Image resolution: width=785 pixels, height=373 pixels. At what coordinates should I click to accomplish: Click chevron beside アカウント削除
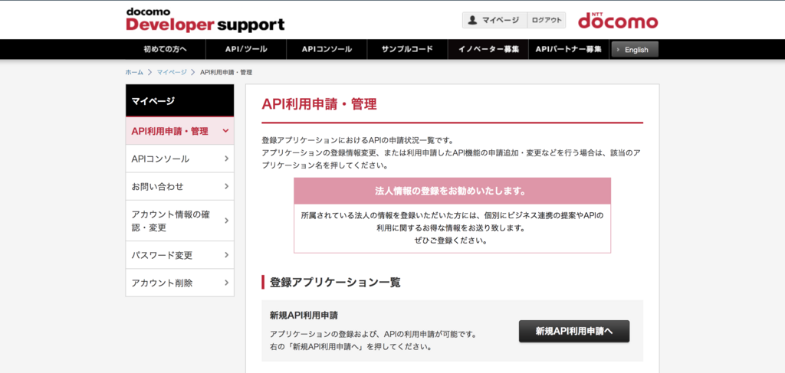click(226, 283)
